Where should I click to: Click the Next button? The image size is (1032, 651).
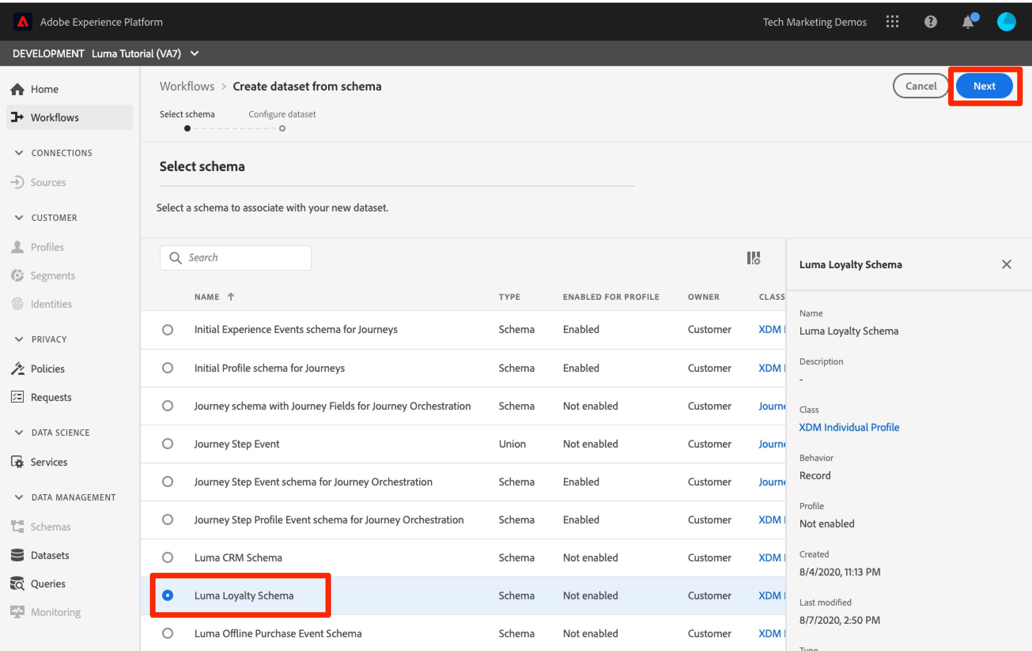[x=984, y=86]
